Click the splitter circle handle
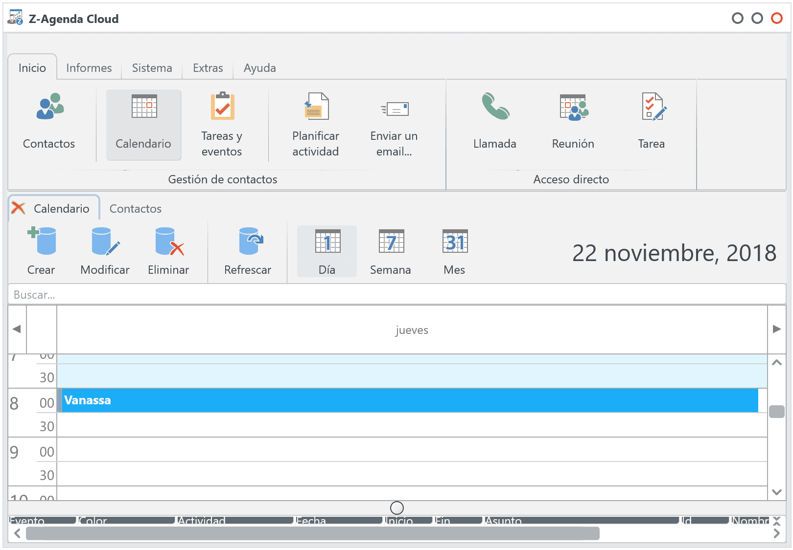Image resolution: width=793 pixels, height=550 pixels. click(x=397, y=507)
